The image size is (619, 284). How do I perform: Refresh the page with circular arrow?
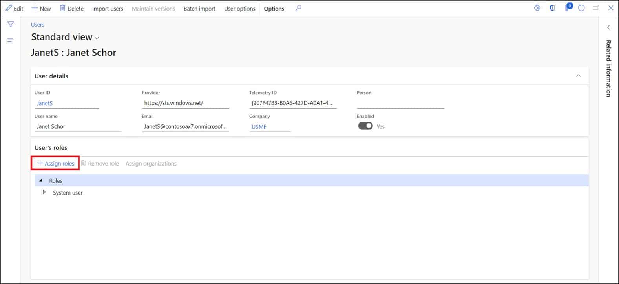(x=581, y=8)
